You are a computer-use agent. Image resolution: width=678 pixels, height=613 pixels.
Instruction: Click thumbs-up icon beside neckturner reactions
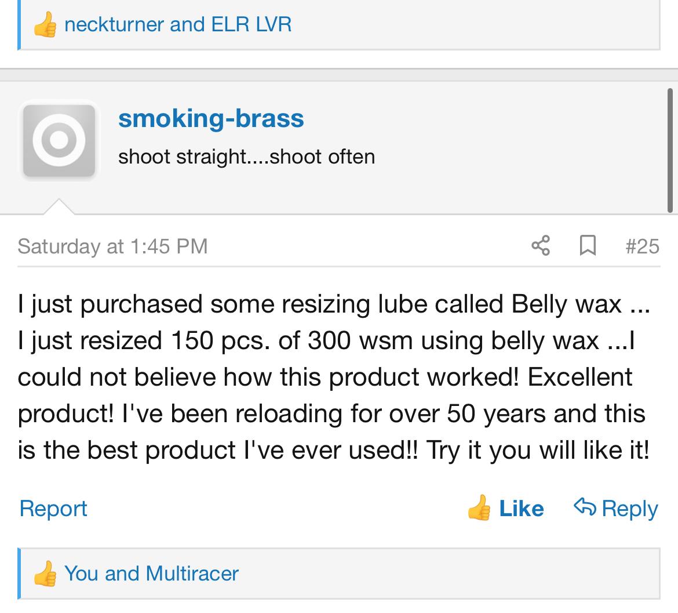coord(45,25)
